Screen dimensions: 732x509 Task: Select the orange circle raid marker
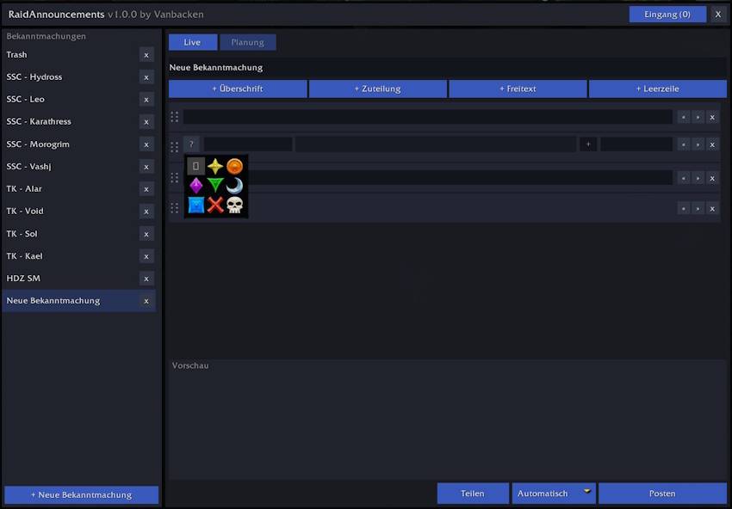234,167
